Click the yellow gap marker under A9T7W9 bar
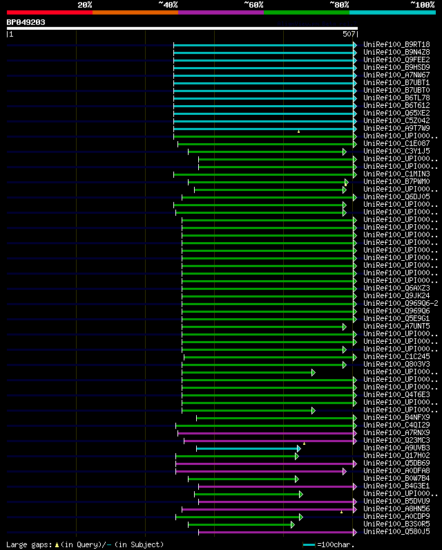 point(298,131)
